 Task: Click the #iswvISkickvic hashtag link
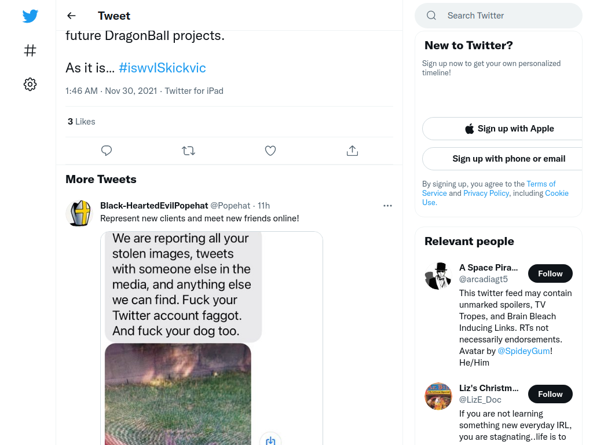pos(162,68)
